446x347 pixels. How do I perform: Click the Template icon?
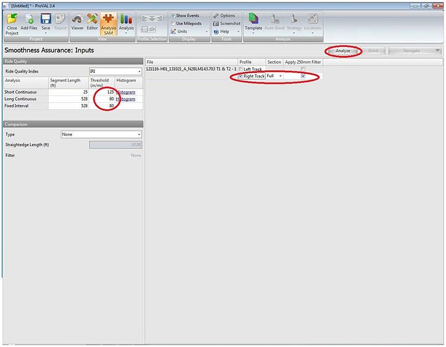(253, 19)
